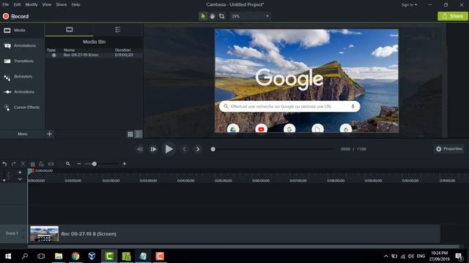Open Task View on taskbar

[x=41, y=256]
